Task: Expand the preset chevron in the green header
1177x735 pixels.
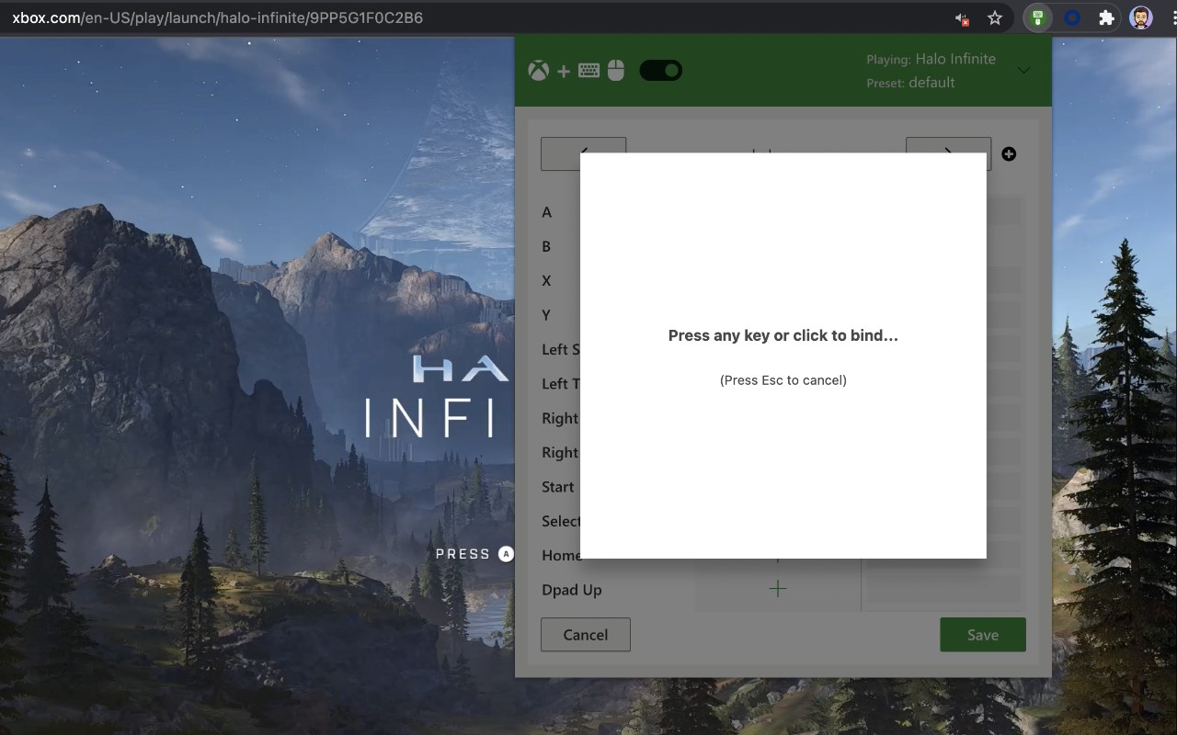Action: 1023,71
